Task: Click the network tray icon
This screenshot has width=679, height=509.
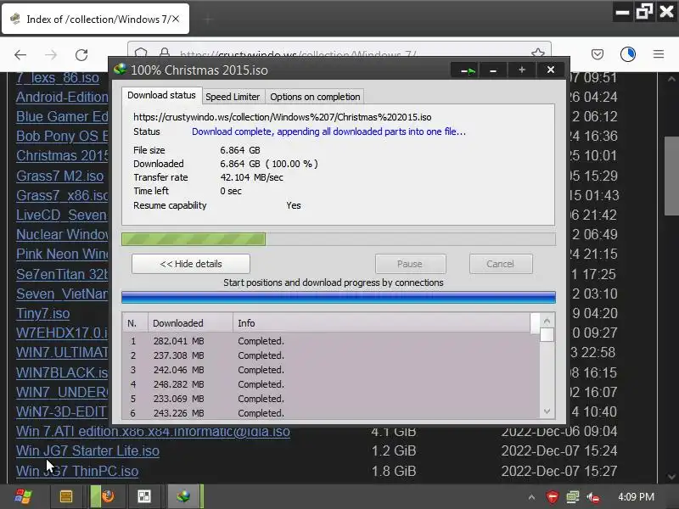Action: [x=572, y=497]
